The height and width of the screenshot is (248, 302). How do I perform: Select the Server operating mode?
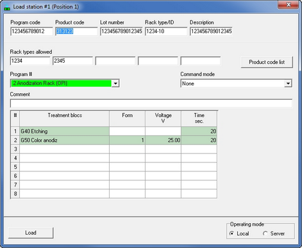coord(265,233)
